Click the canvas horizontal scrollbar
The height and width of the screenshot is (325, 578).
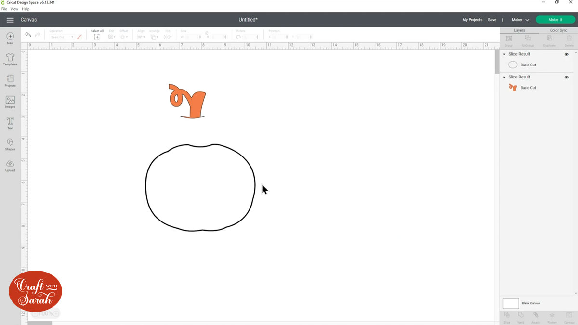pyautogui.click(x=40, y=323)
